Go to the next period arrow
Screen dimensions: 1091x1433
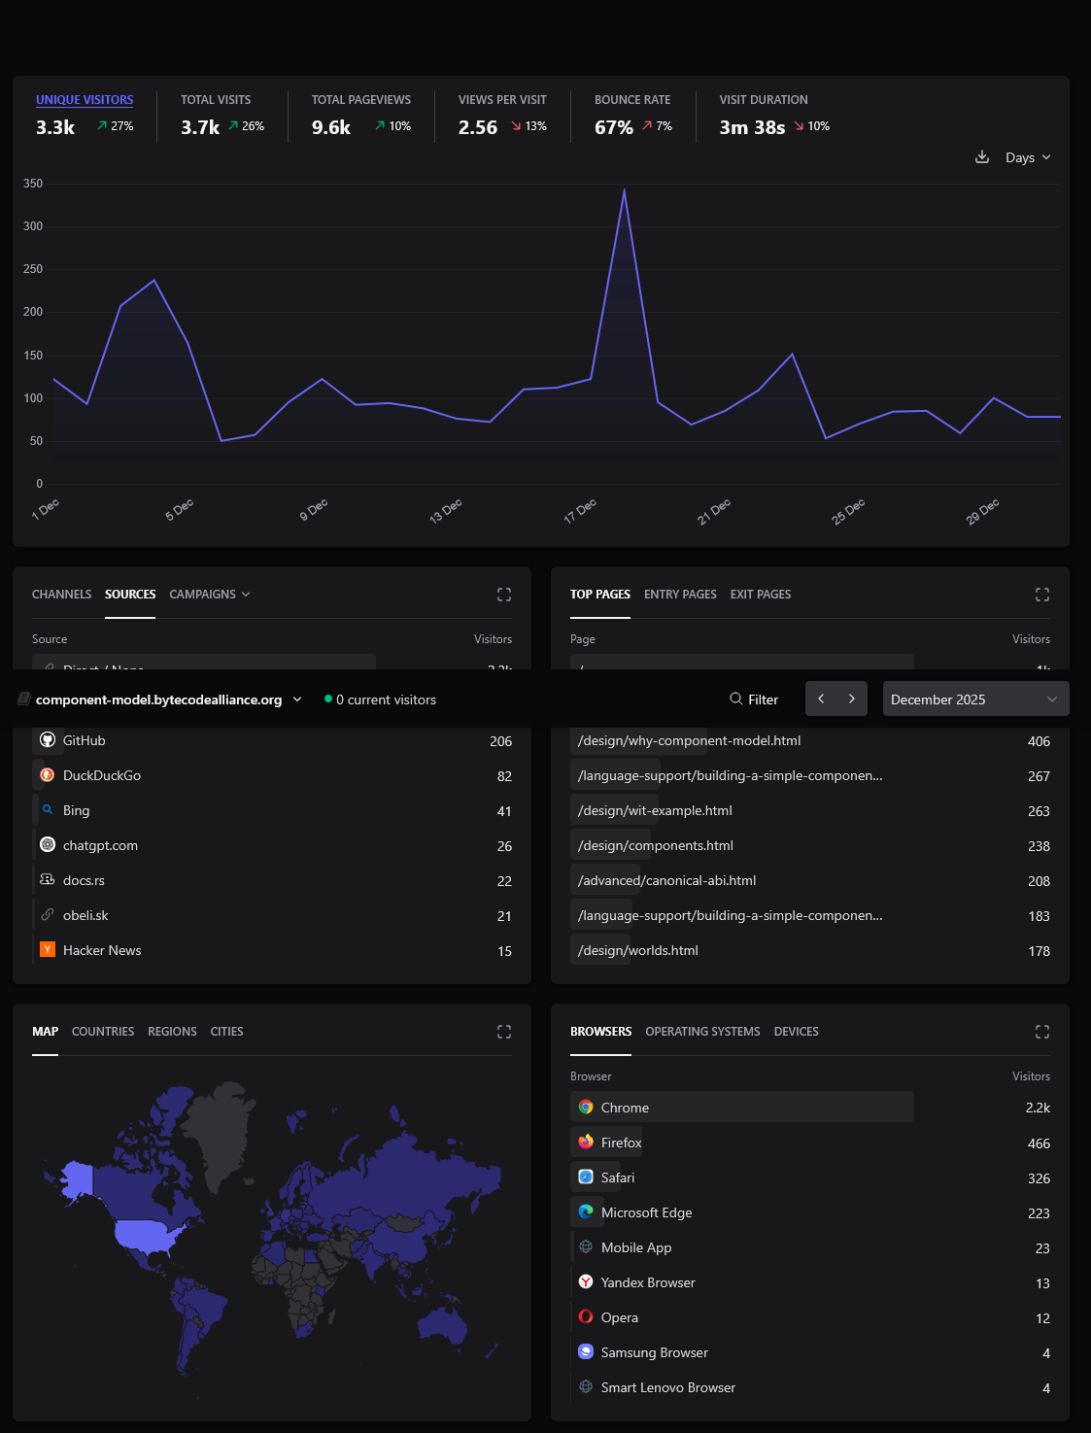pyautogui.click(x=852, y=699)
